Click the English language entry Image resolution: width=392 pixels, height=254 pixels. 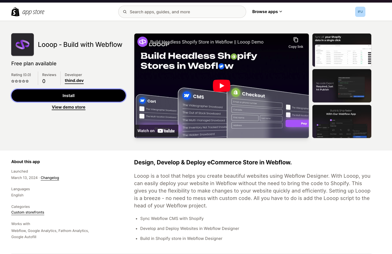click(x=17, y=195)
